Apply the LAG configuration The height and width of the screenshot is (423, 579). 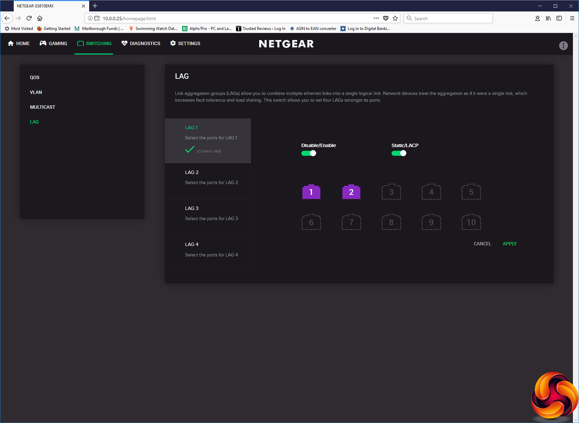510,244
